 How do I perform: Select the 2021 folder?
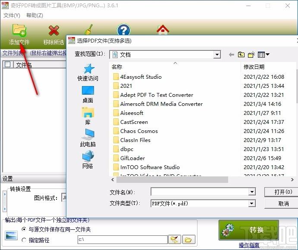click(x=122, y=86)
